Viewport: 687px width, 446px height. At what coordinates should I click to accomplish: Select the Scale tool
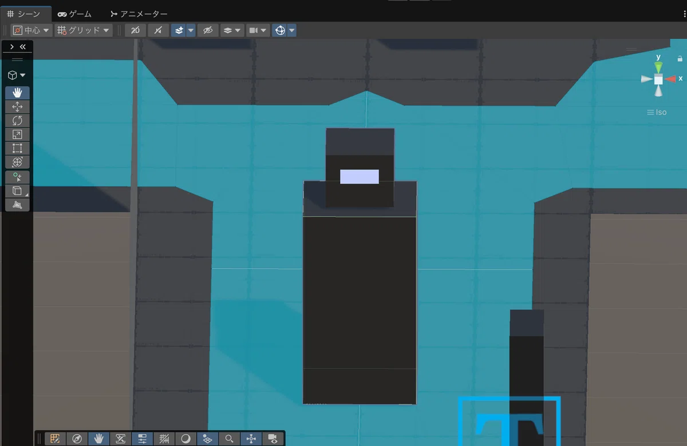click(x=17, y=134)
